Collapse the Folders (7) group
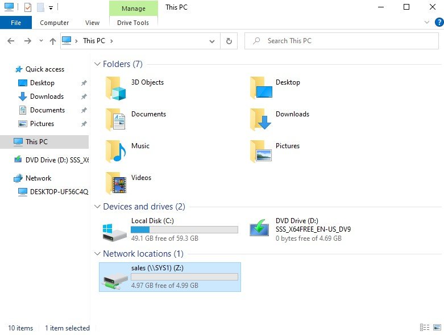 click(97, 64)
